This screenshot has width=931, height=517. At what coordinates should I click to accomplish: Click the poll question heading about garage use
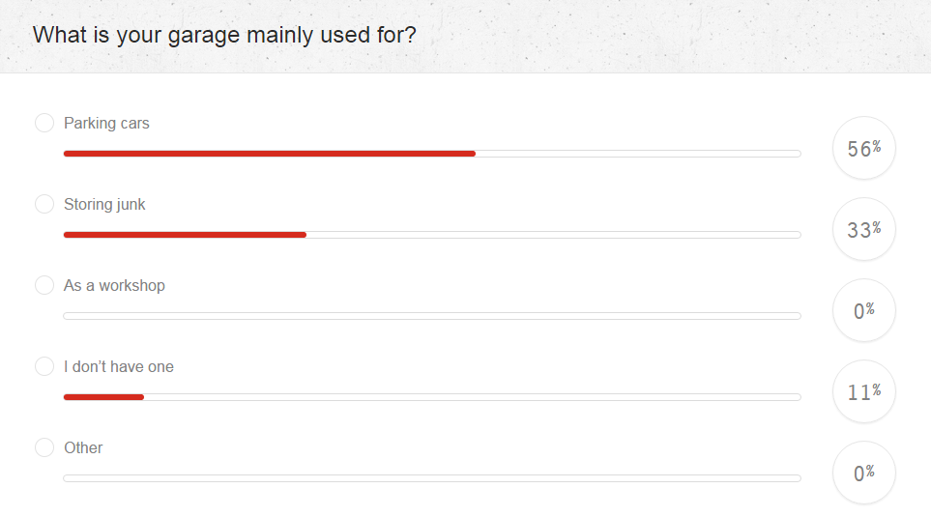(x=224, y=35)
